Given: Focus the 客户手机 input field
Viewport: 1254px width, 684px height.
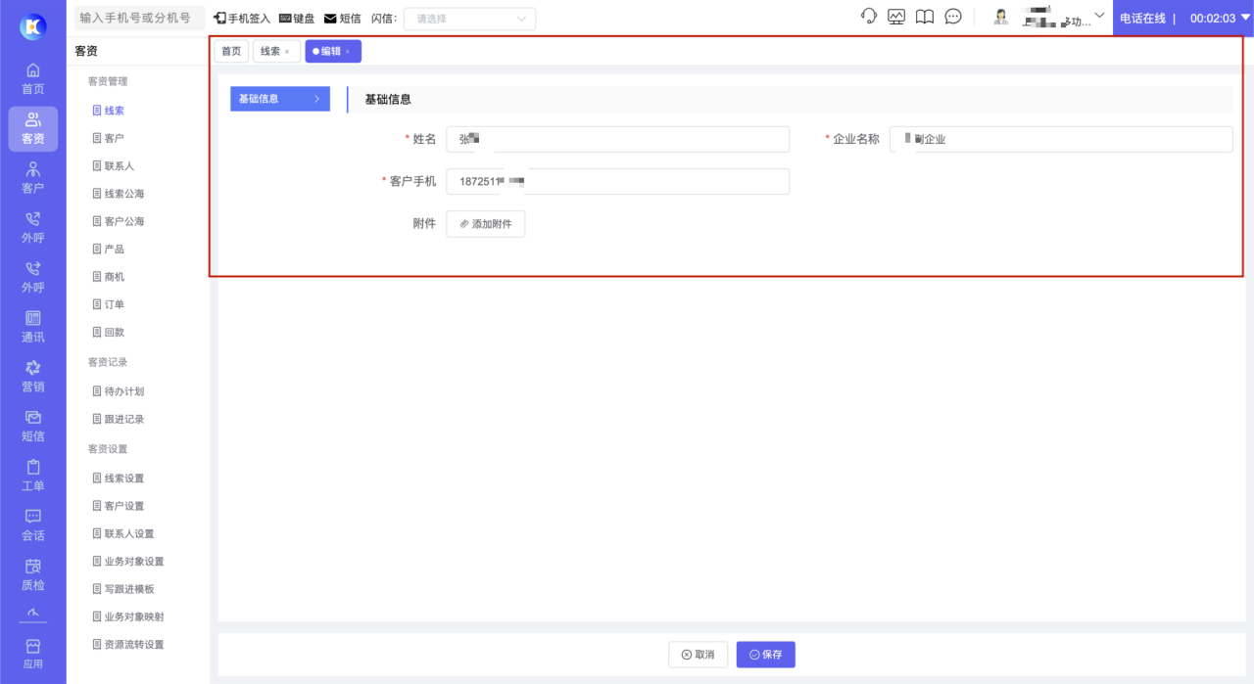Looking at the screenshot, I should pyautogui.click(x=618, y=182).
